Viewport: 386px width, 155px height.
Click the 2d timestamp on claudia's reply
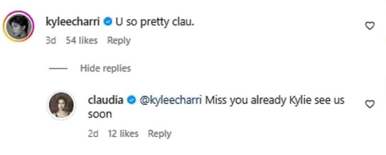coord(93,133)
